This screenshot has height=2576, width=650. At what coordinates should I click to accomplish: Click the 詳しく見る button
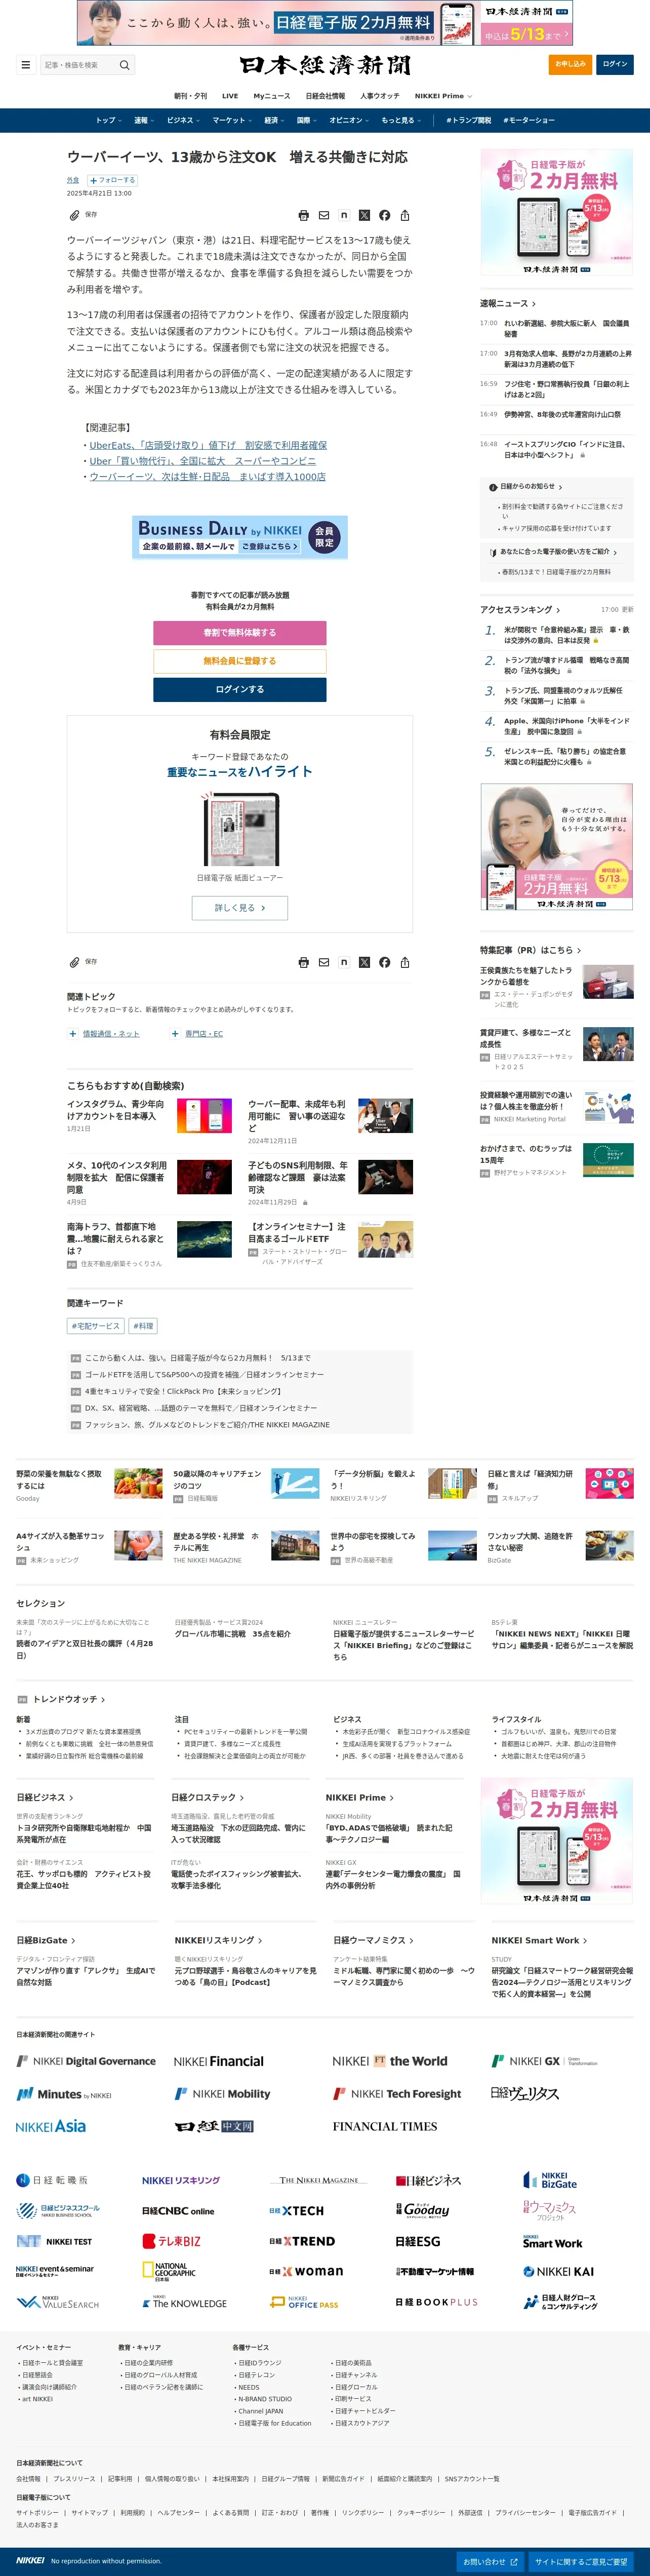pos(240,908)
